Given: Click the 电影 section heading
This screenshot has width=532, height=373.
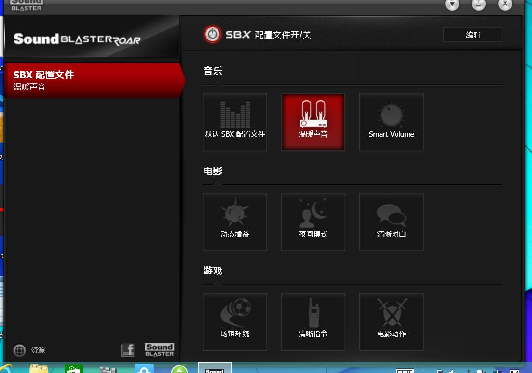Looking at the screenshot, I should click(213, 171).
